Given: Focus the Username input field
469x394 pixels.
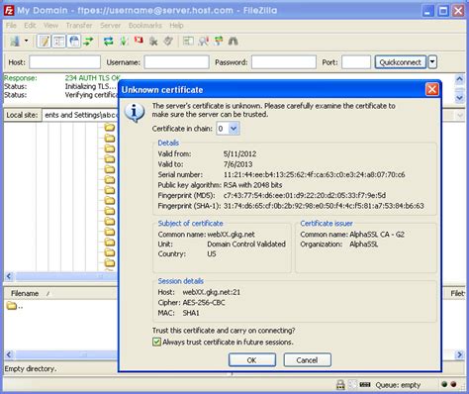Looking at the screenshot, I should point(176,62).
